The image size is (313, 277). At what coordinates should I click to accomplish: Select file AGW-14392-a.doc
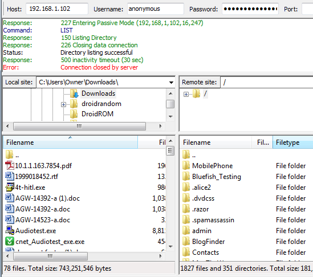[43, 209]
